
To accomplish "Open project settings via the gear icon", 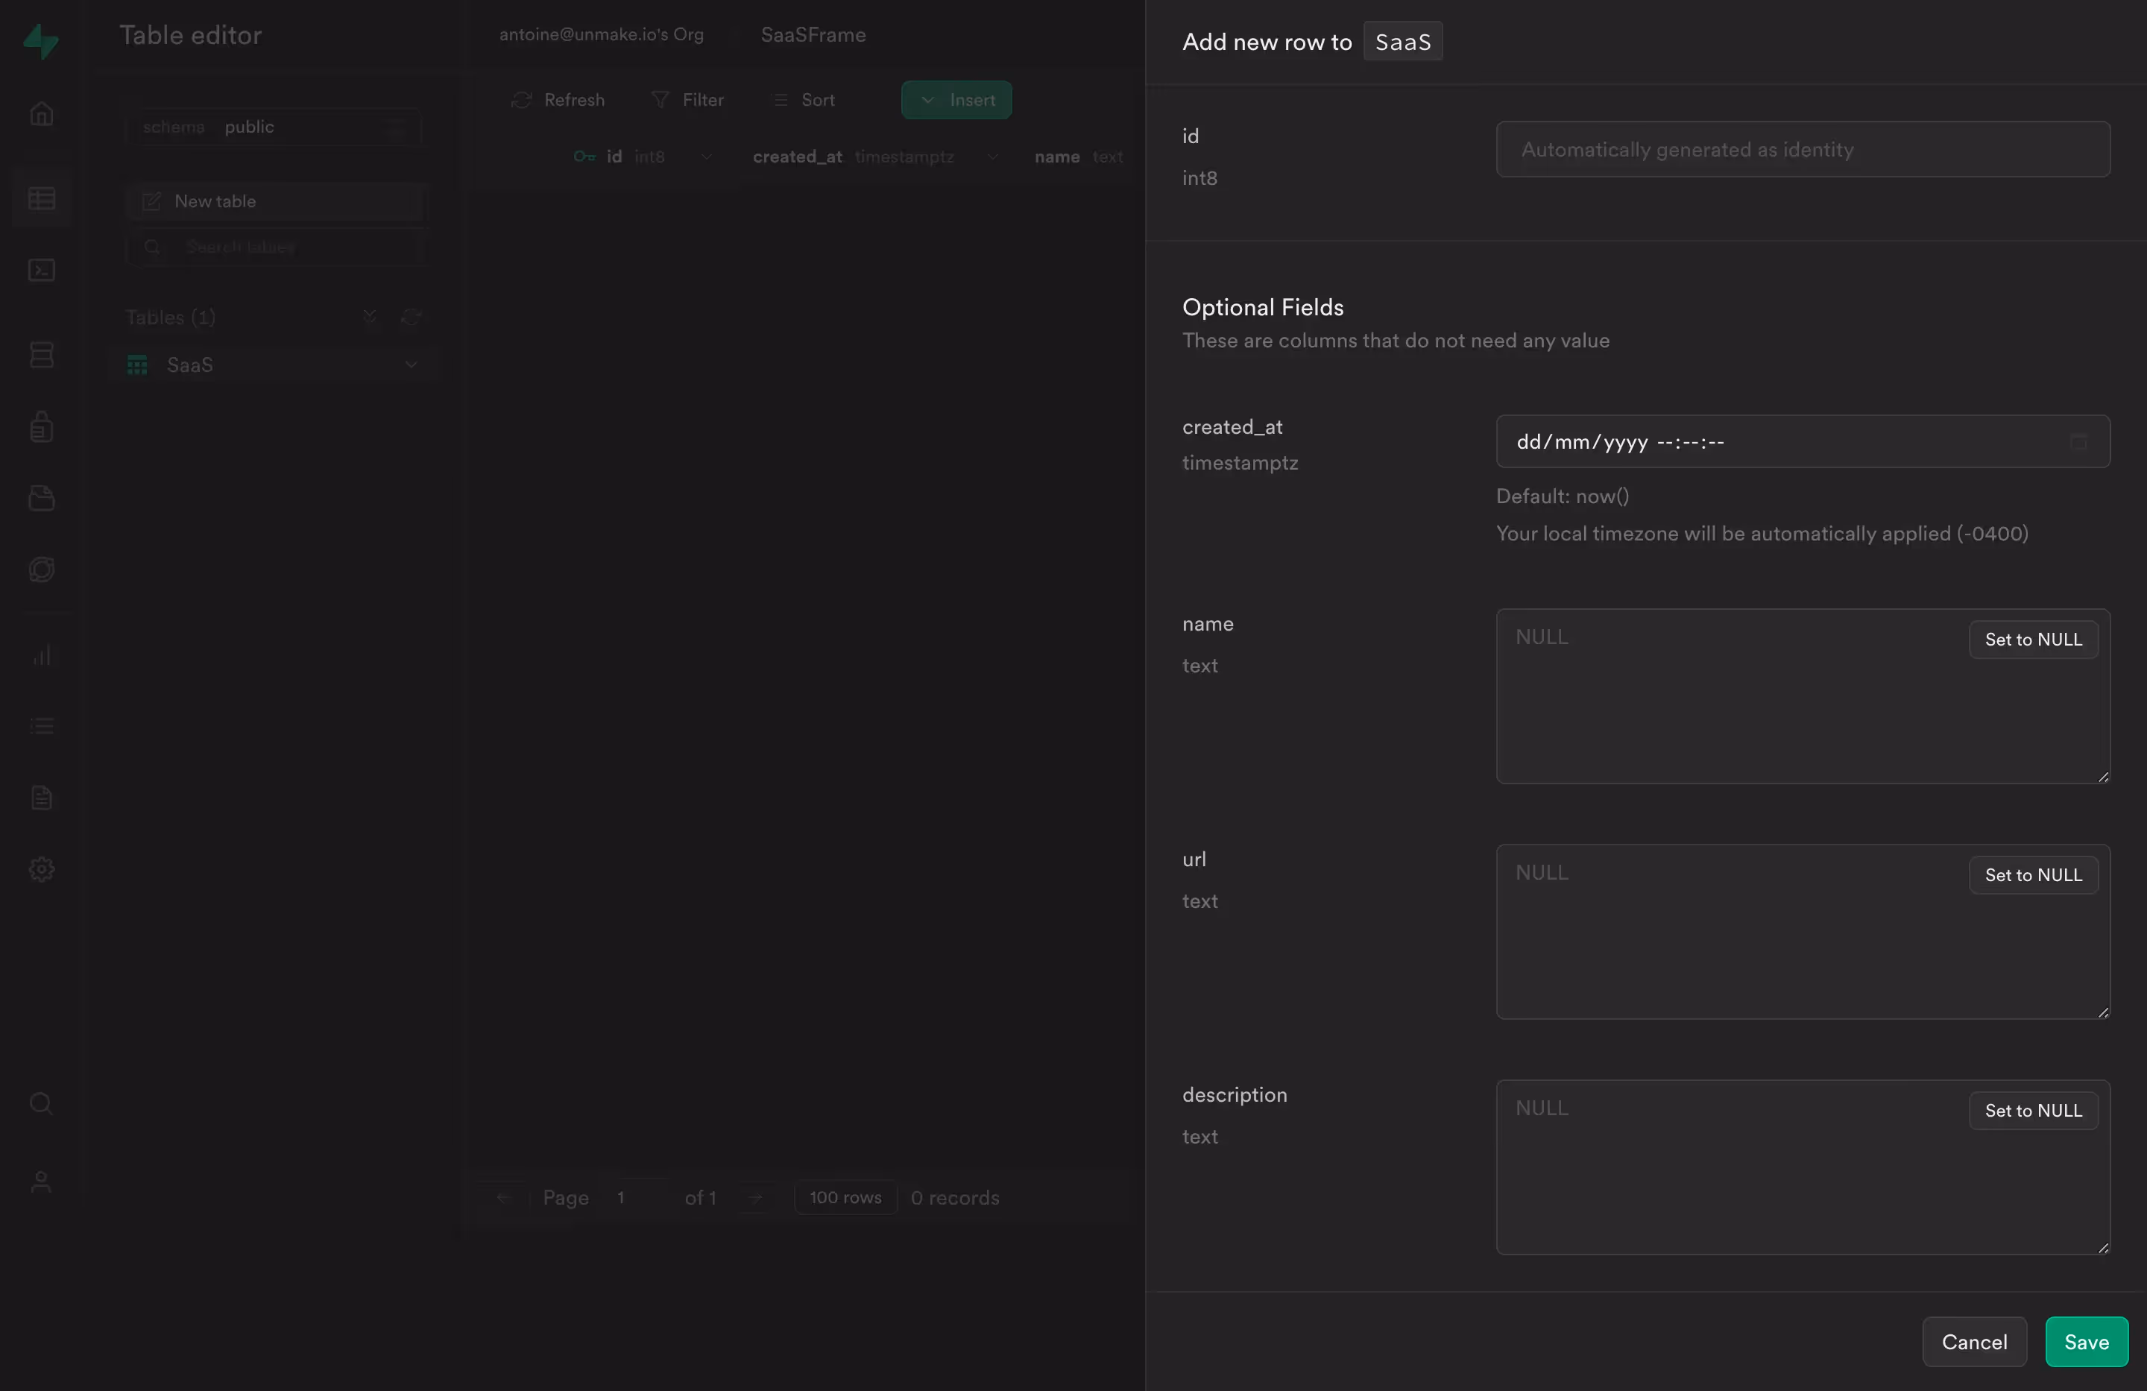I will click(x=42, y=868).
